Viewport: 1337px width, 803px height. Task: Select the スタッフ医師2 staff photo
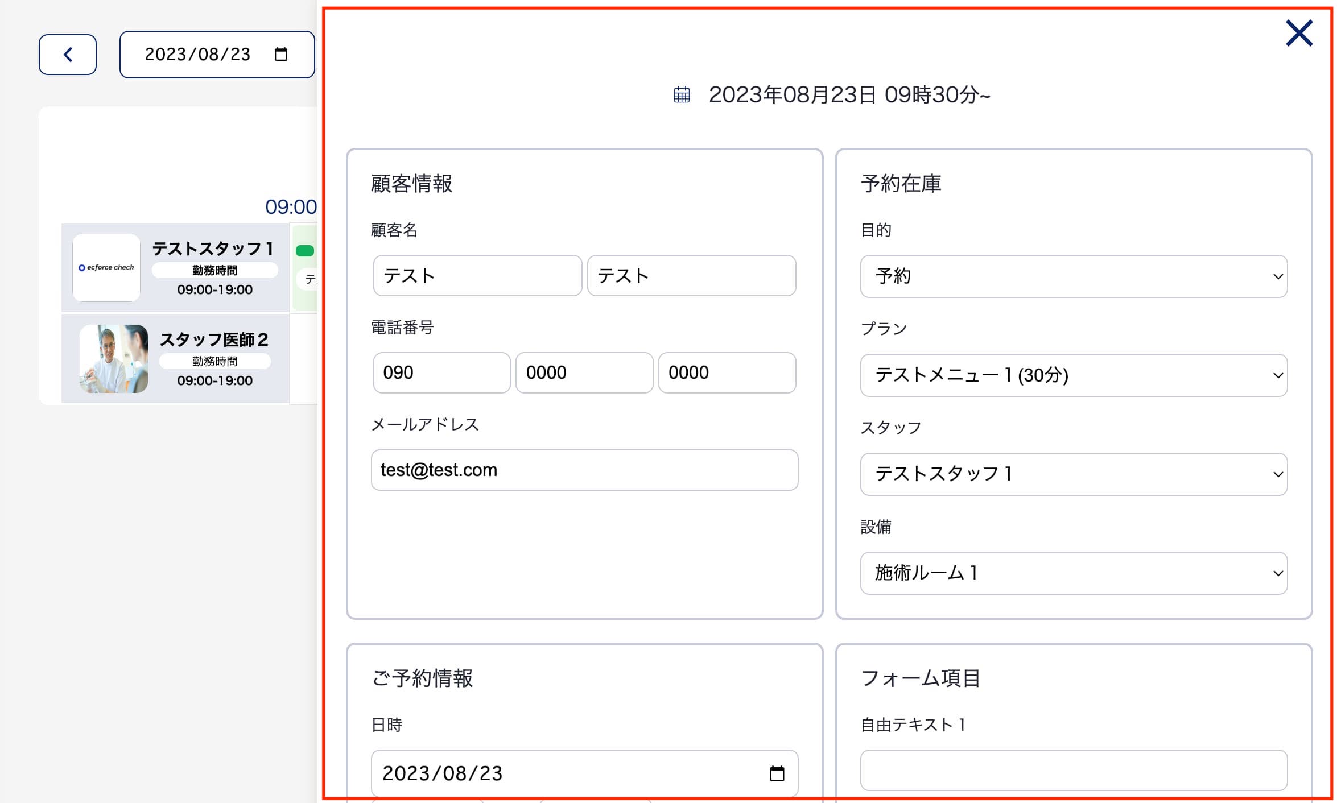coord(114,359)
